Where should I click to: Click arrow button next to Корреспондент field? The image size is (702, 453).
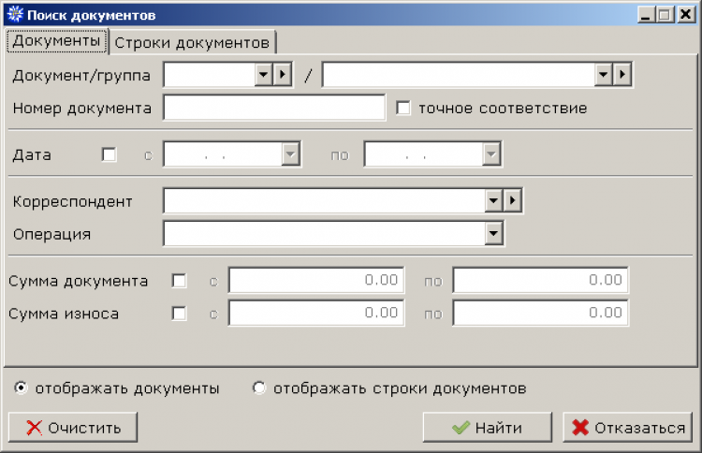[512, 201]
